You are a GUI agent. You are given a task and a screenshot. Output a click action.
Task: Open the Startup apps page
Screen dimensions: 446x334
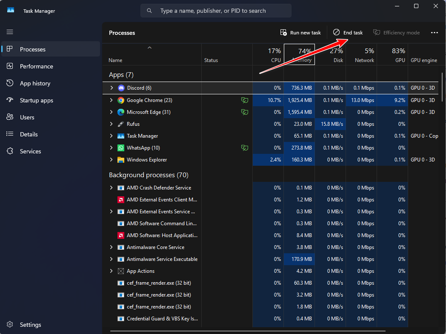point(36,100)
